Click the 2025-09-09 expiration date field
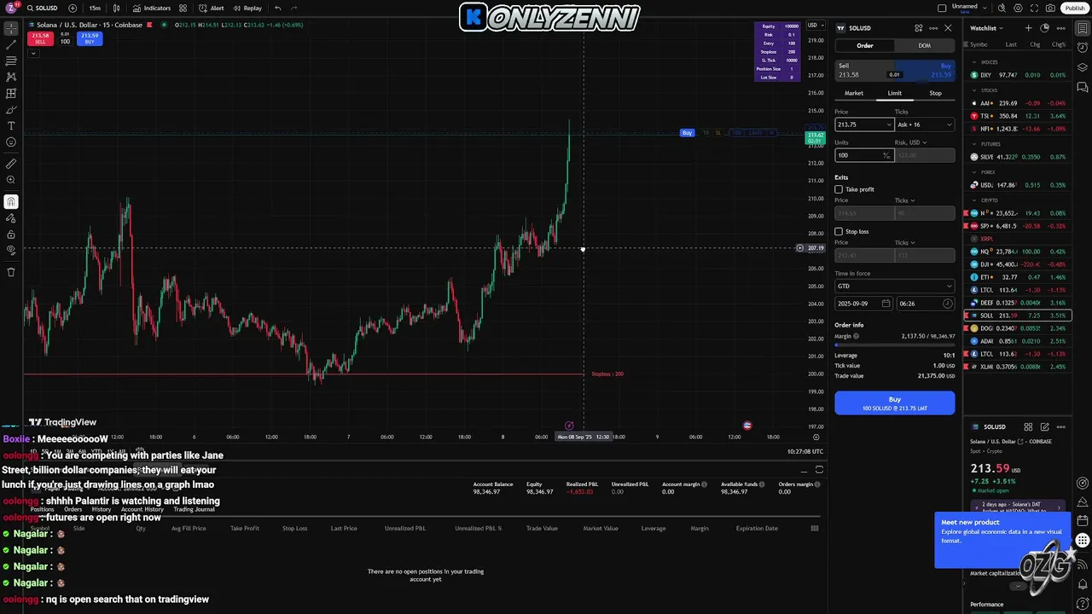The width and height of the screenshot is (1092, 614). [864, 304]
